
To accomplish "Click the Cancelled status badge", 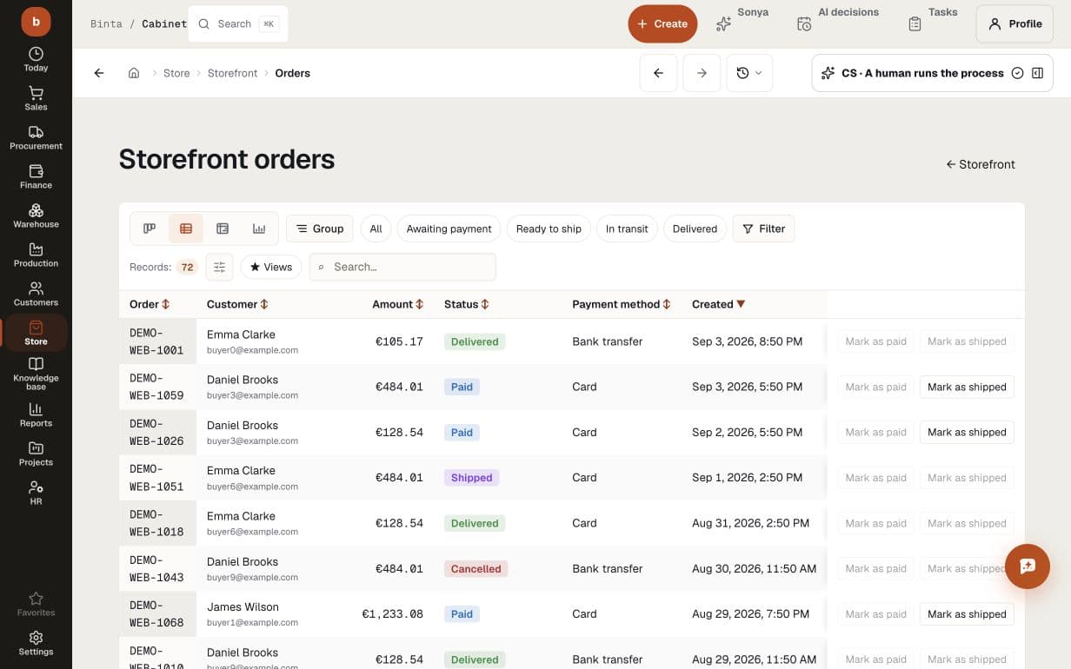I will [476, 568].
